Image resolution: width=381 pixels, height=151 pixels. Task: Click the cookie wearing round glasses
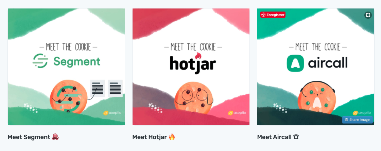point(193,98)
